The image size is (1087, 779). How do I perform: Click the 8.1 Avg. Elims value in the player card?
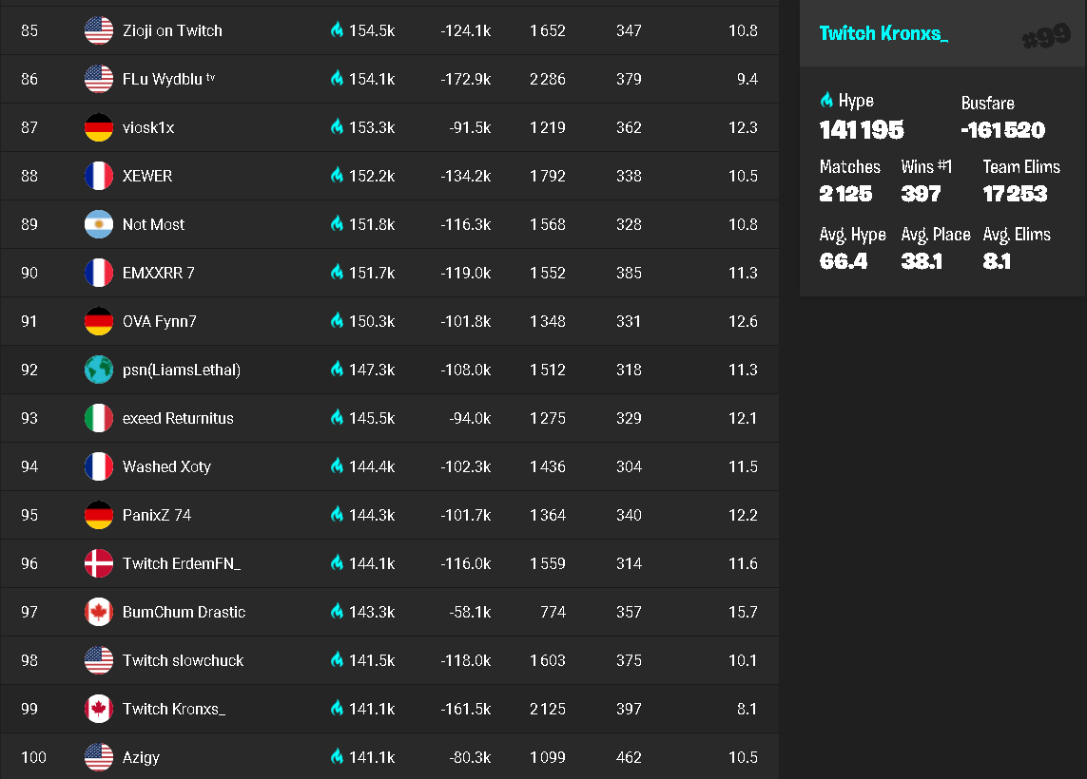[x=997, y=261]
